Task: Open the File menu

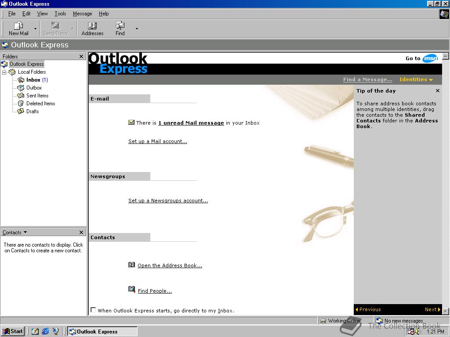Action: [x=12, y=14]
